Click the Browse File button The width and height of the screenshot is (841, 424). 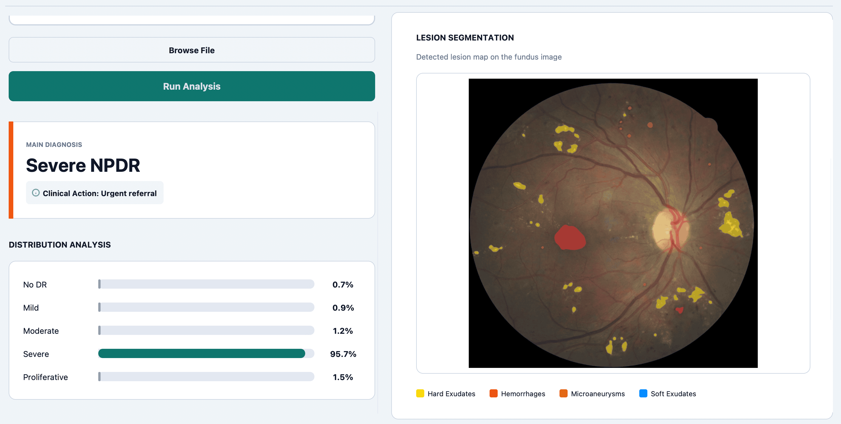[x=192, y=50]
